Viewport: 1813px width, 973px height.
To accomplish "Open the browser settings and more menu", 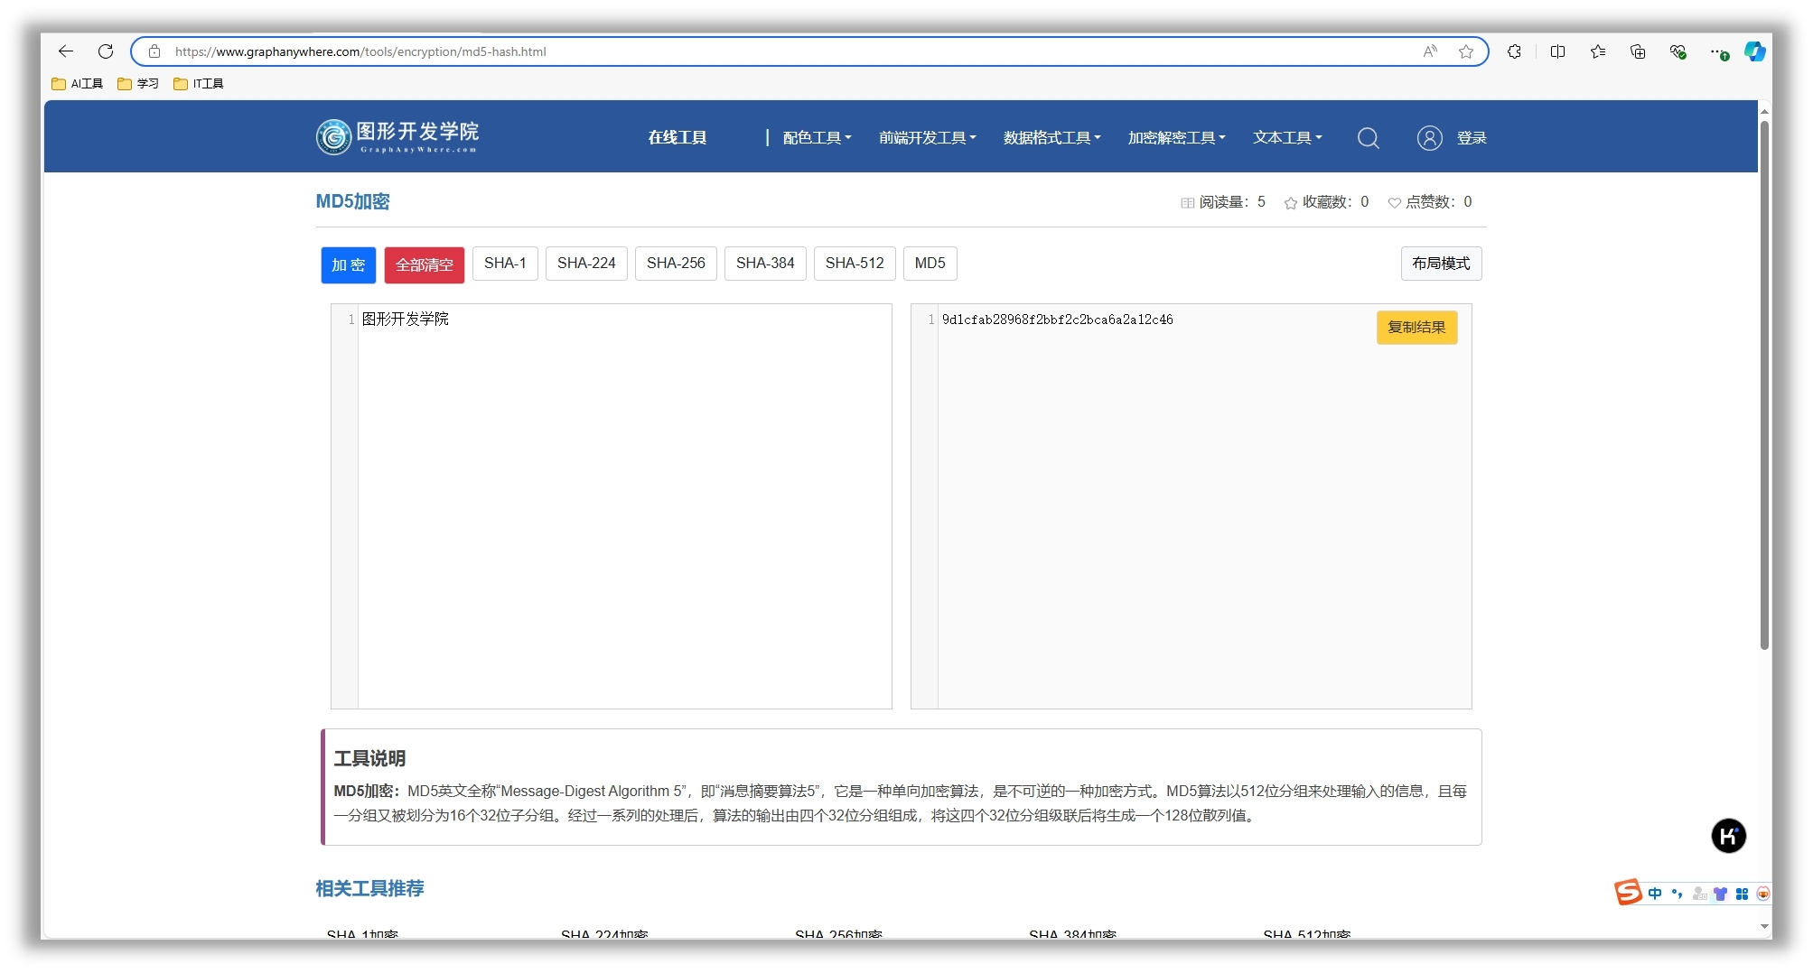I will [1718, 51].
